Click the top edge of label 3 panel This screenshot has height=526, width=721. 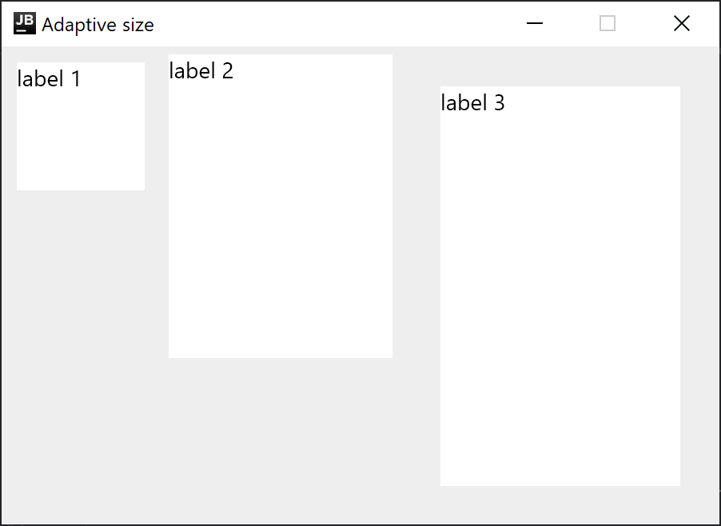pos(560,87)
